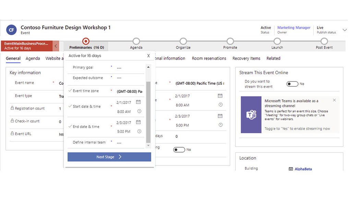Select the Preliminaries stage circle
351x197 pixels.
pyautogui.click(x=86, y=41)
